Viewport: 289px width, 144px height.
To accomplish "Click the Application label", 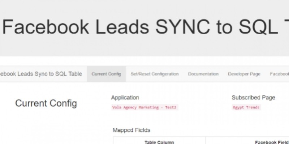I will tap(125, 98).
